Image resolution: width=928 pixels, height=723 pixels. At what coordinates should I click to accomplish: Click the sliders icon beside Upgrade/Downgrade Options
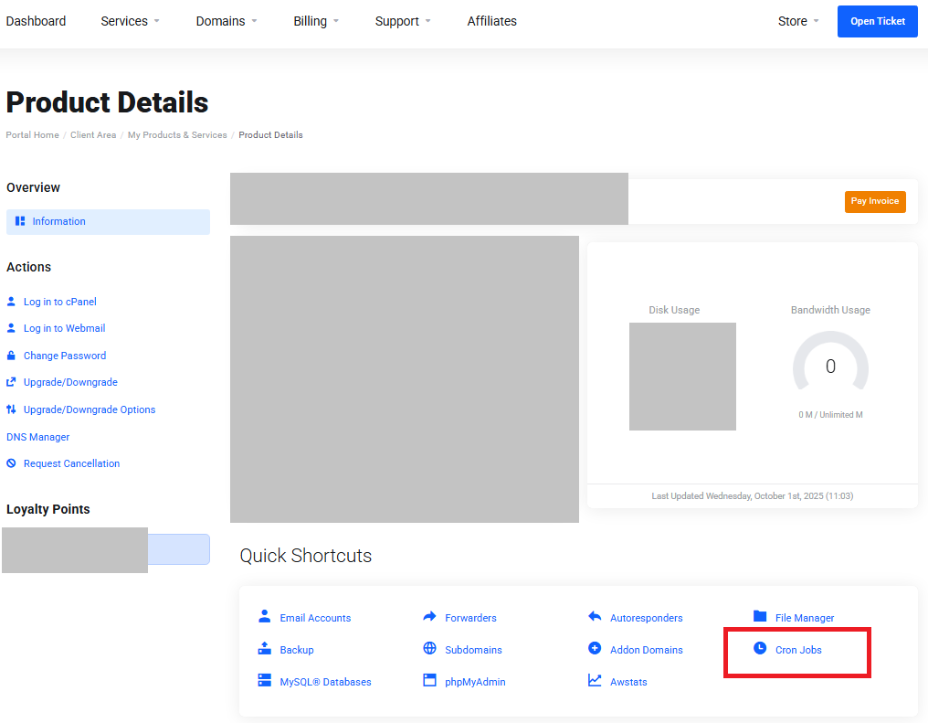(11, 409)
